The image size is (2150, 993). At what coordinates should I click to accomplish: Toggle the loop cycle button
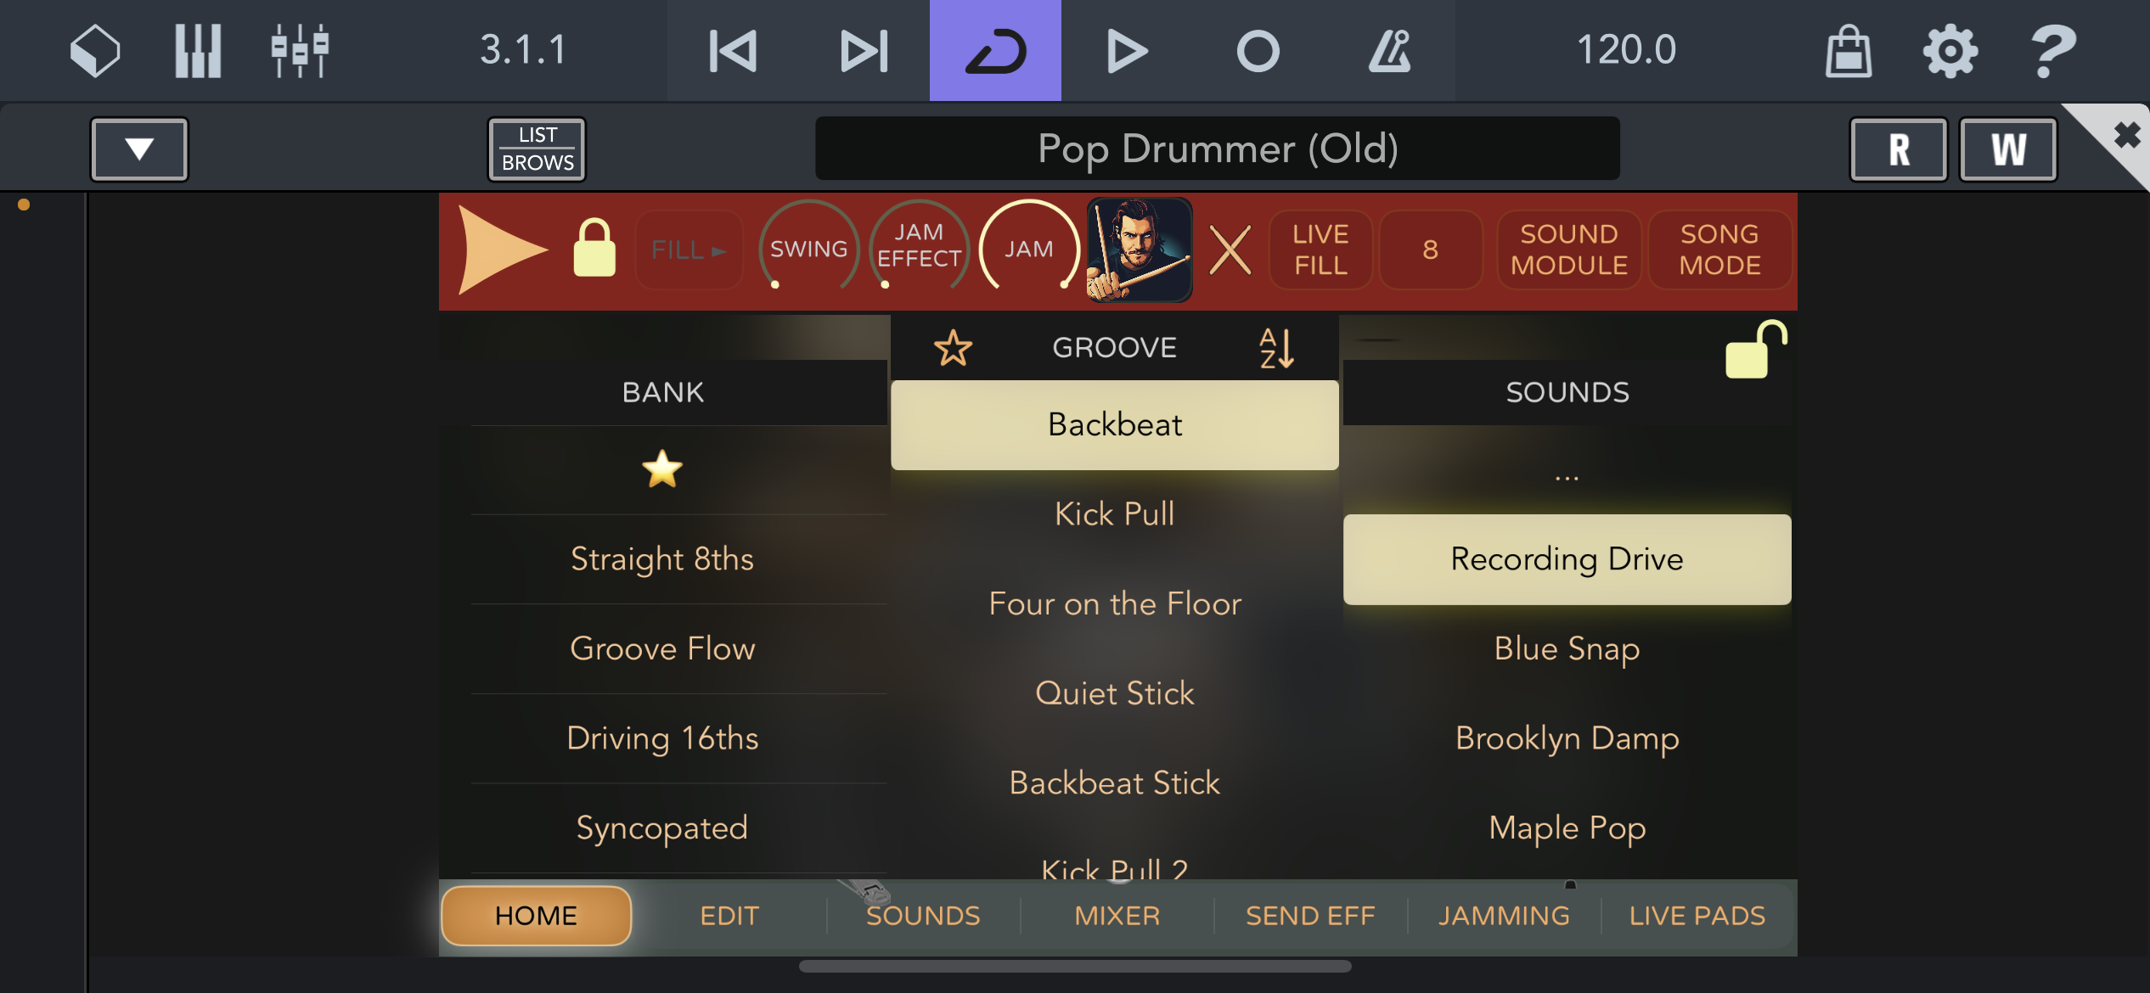[995, 51]
